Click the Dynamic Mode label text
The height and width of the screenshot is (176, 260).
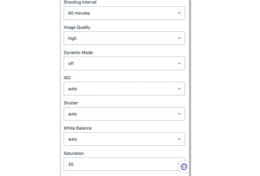pyautogui.click(x=78, y=53)
